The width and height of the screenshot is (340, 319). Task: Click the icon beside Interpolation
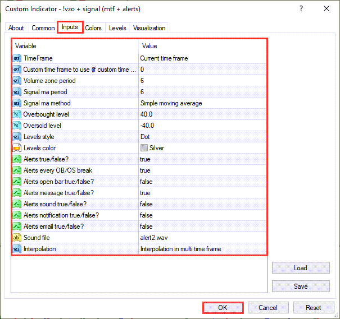pyautogui.click(x=17, y=249)
